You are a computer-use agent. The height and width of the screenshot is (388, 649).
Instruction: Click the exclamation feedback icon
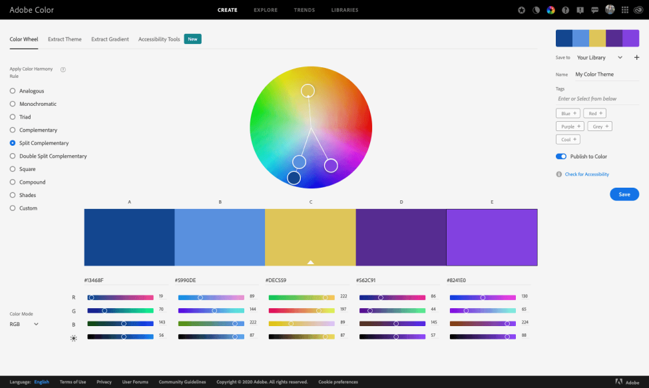click(x=580, y=11)
